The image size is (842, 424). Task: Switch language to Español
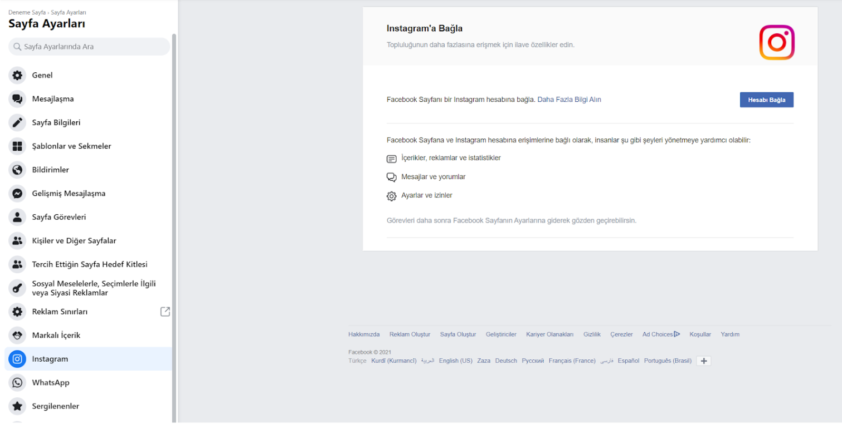pyautogui.click(x=629, y=361)
